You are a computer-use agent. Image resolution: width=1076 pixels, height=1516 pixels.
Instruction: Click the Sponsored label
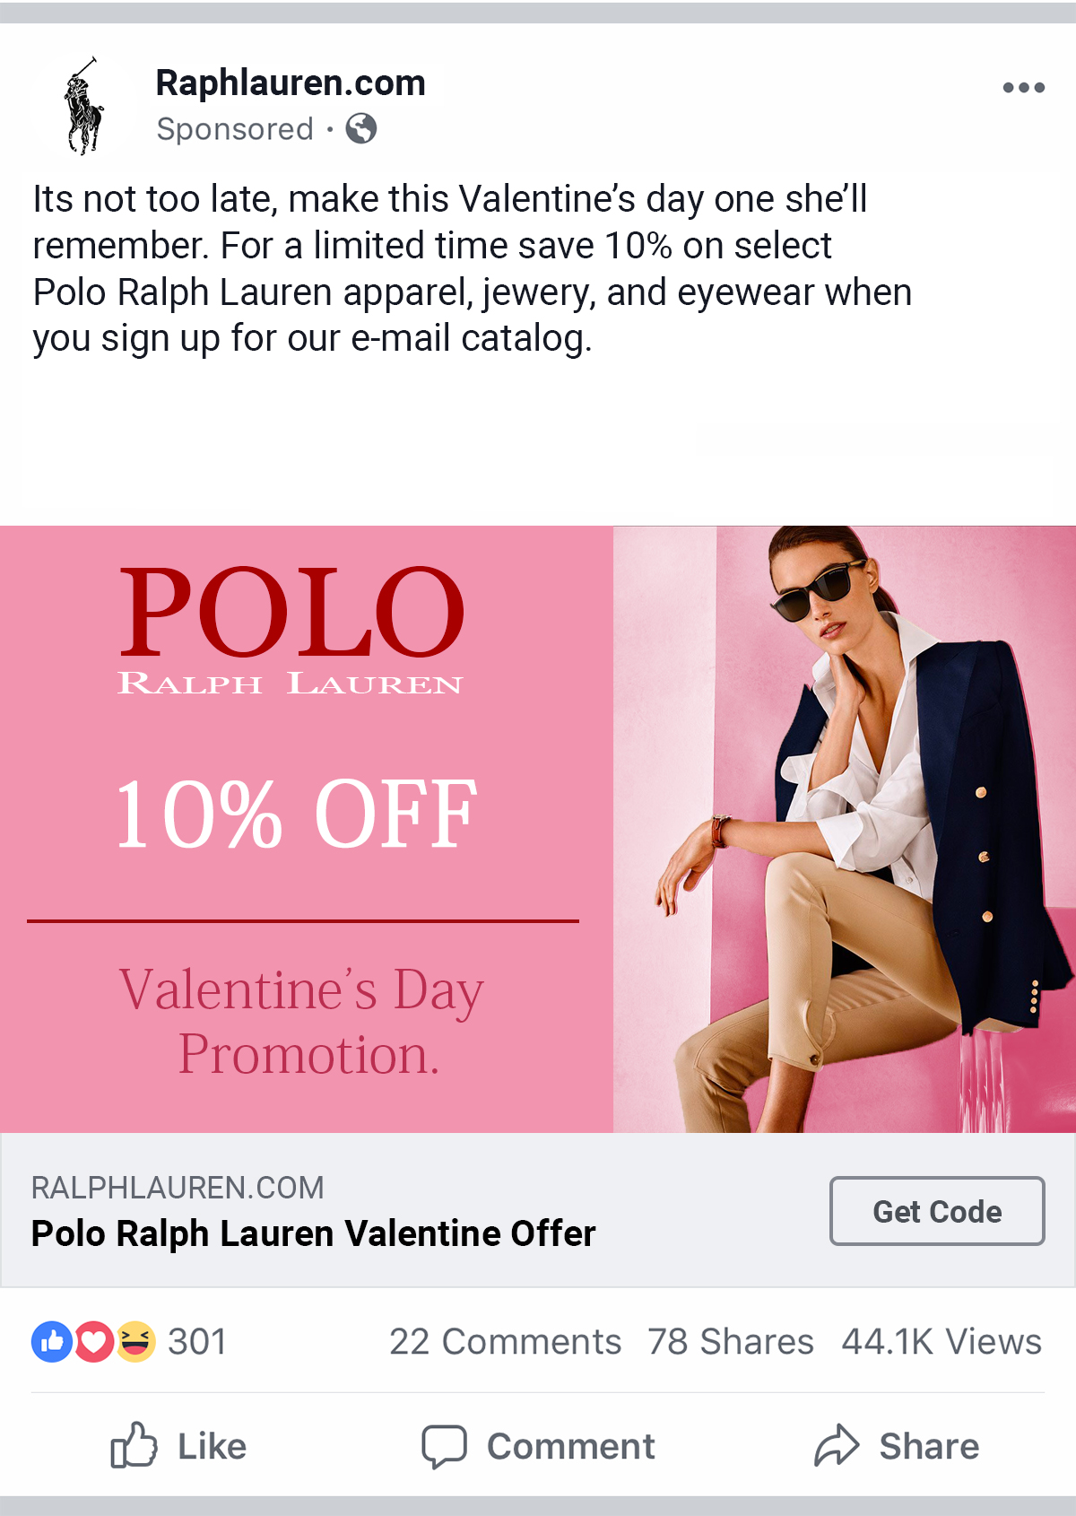coord(235,129)
